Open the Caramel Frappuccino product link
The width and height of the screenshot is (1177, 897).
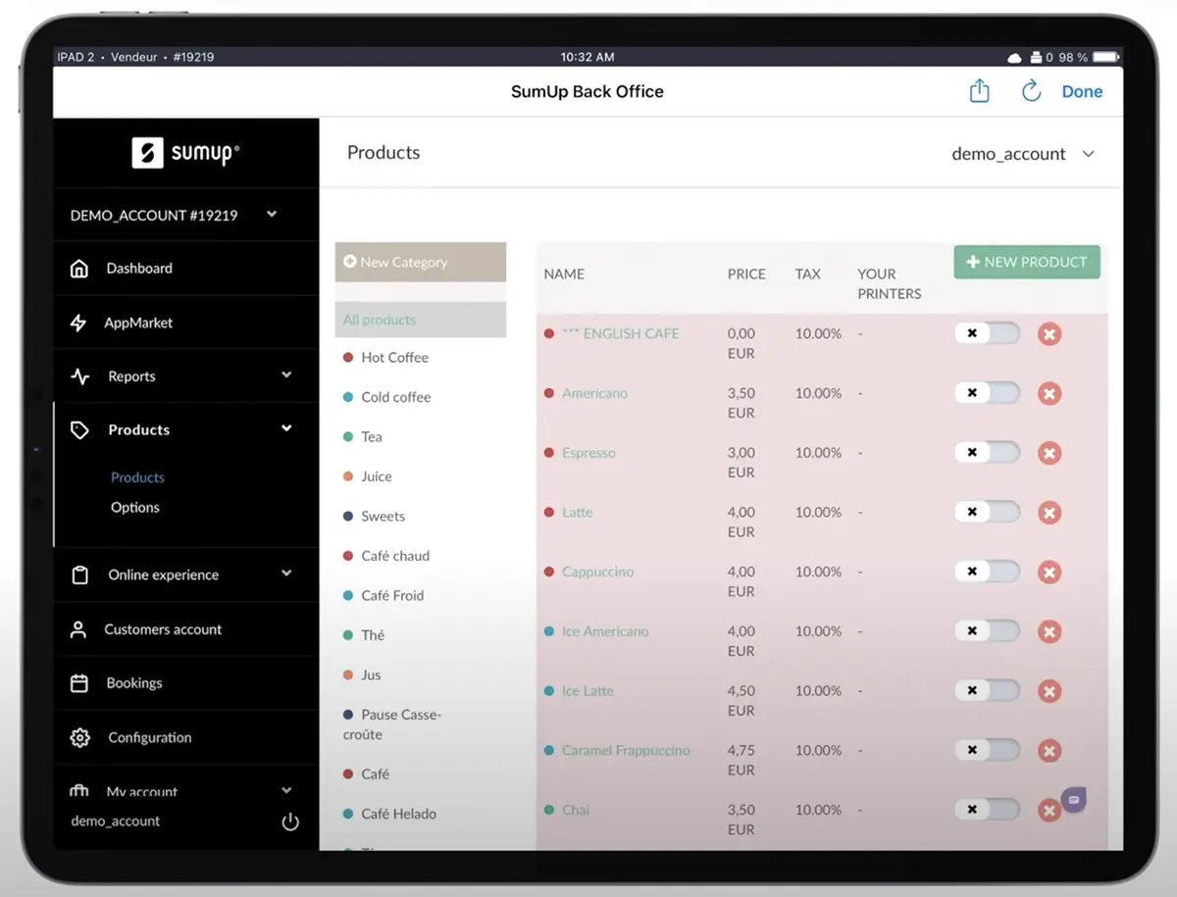pos(626,750)
